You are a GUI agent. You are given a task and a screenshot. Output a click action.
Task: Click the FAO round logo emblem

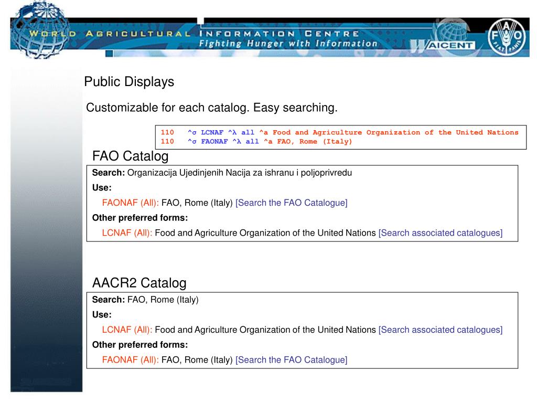[507, 37]
